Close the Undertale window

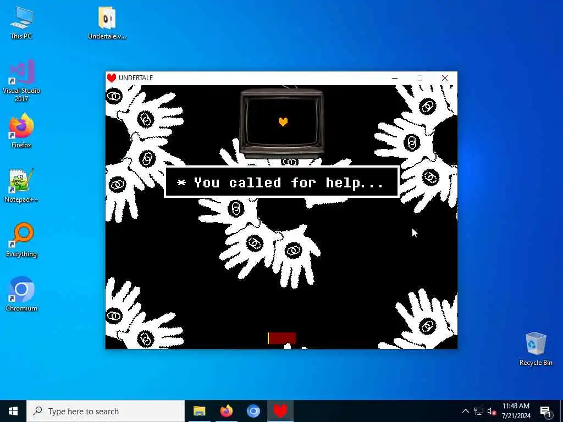click(444, 78)
